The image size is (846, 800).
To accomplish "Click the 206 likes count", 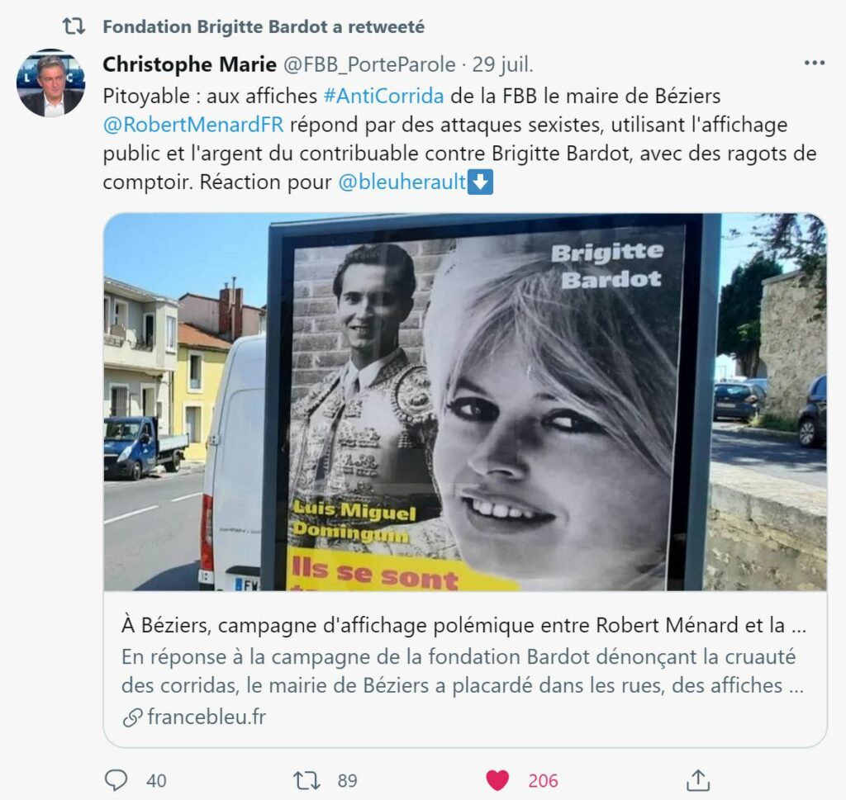I will pyautogui.click(x=543, y=780).
